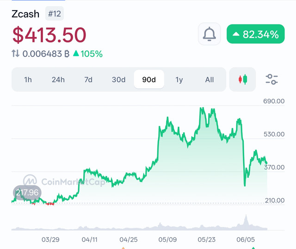Toggle BTC price swap arrows icon
296x249 pixels.
coord(15,54)
